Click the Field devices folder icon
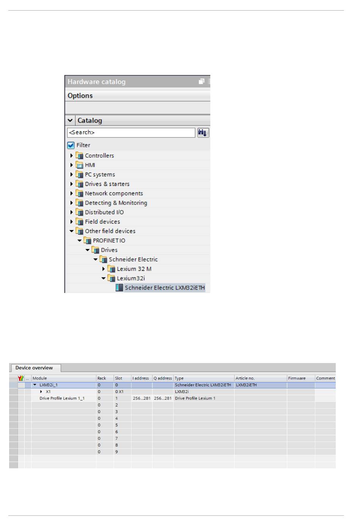This screenshot has height=526, width=360. pyautogui.click(x=79, y=222)
